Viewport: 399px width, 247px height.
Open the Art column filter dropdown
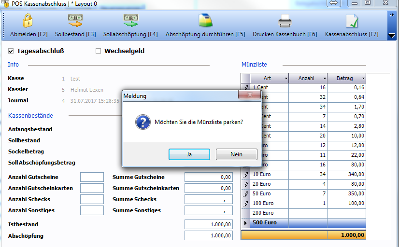tap(285, 78)
